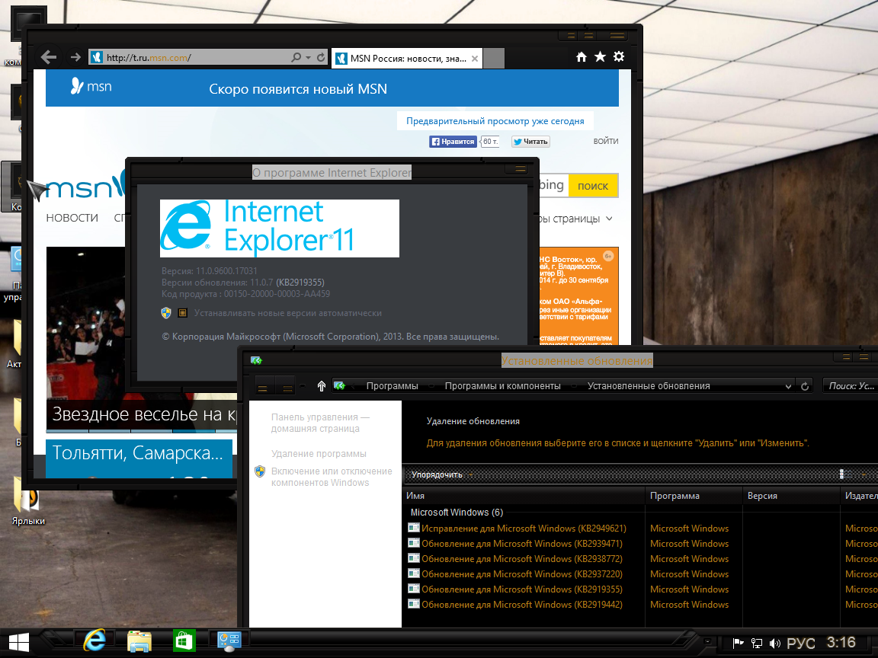Refresh the page in Internet Explorer
This screenshot has width=878, height=658.
[321, 57]
